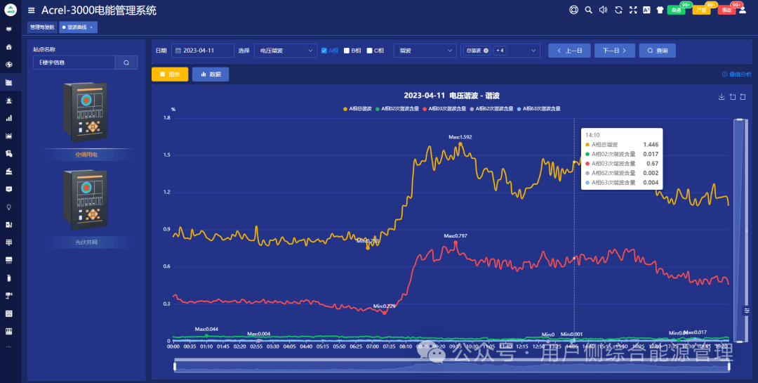Toggle the sound speaker icon in header

point(604,10)
